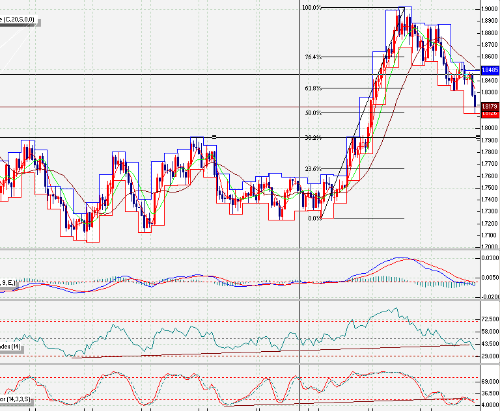Click the 0.0300 value on the MACD scale
This screenshot has height=411, width=500.
pos(490,259)
